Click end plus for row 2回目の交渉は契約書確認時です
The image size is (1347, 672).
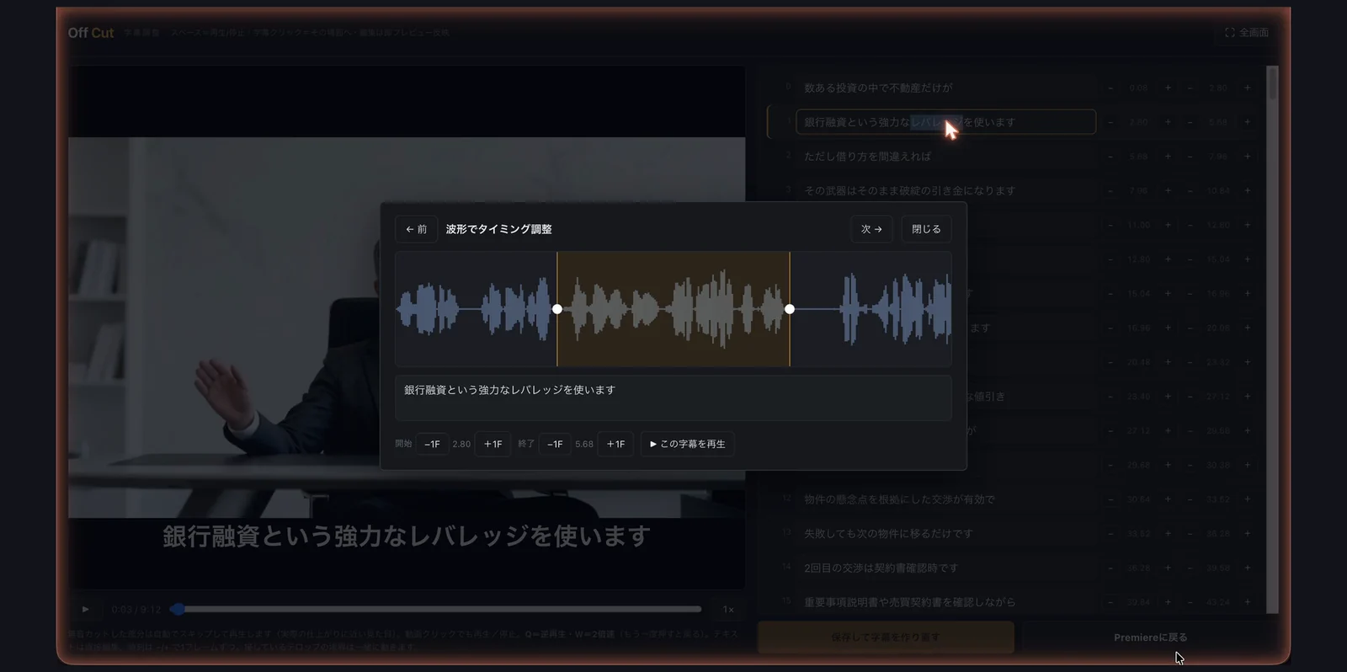click(1248, 568)
